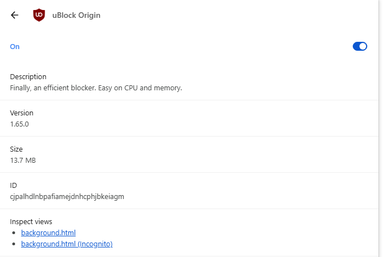Click the ID heading
Viewport: 384px width, 257px height.
(13, 185)
